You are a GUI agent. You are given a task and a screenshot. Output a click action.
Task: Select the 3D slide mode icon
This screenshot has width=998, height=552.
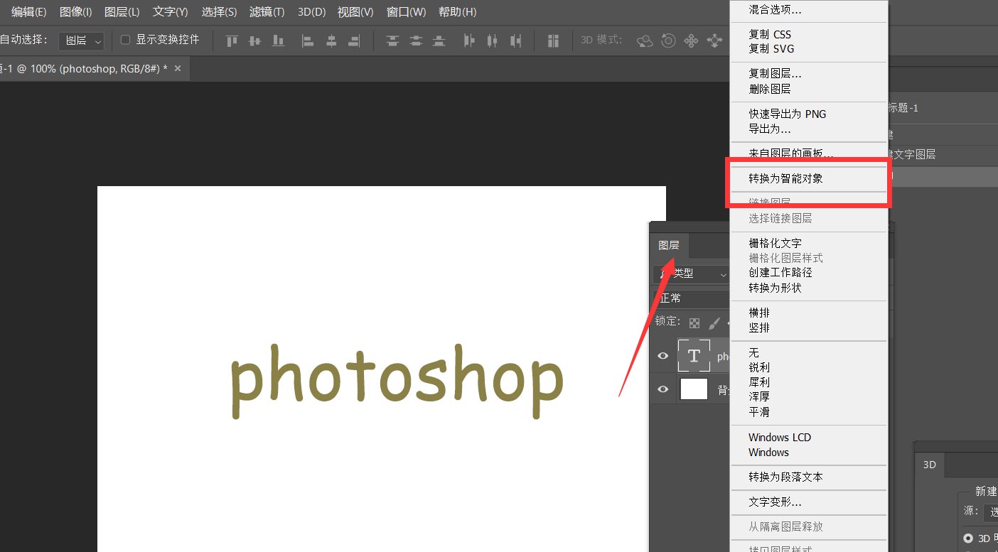point(714,41)
